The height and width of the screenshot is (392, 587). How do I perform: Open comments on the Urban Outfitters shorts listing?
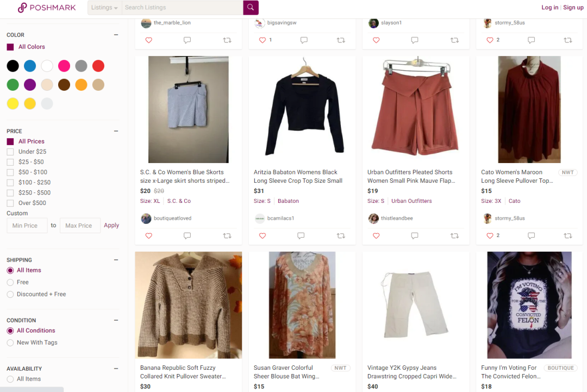pos(415,235)
